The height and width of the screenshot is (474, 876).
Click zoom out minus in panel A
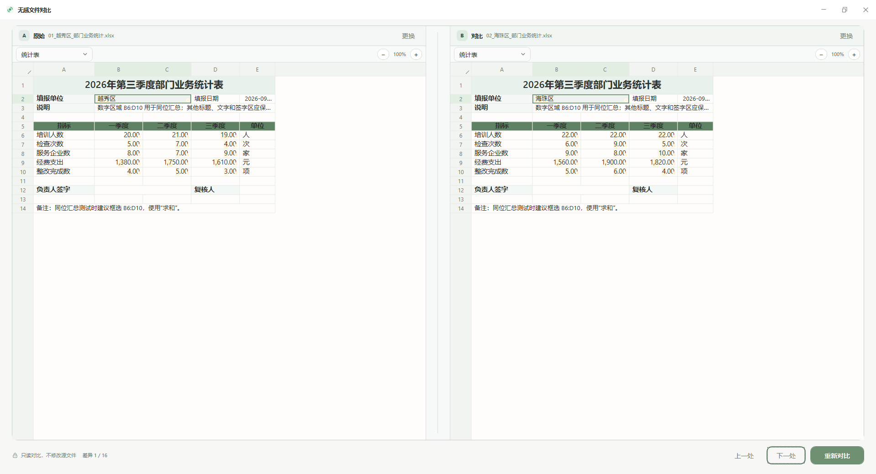pyautogui.click(x=383, y=55)
